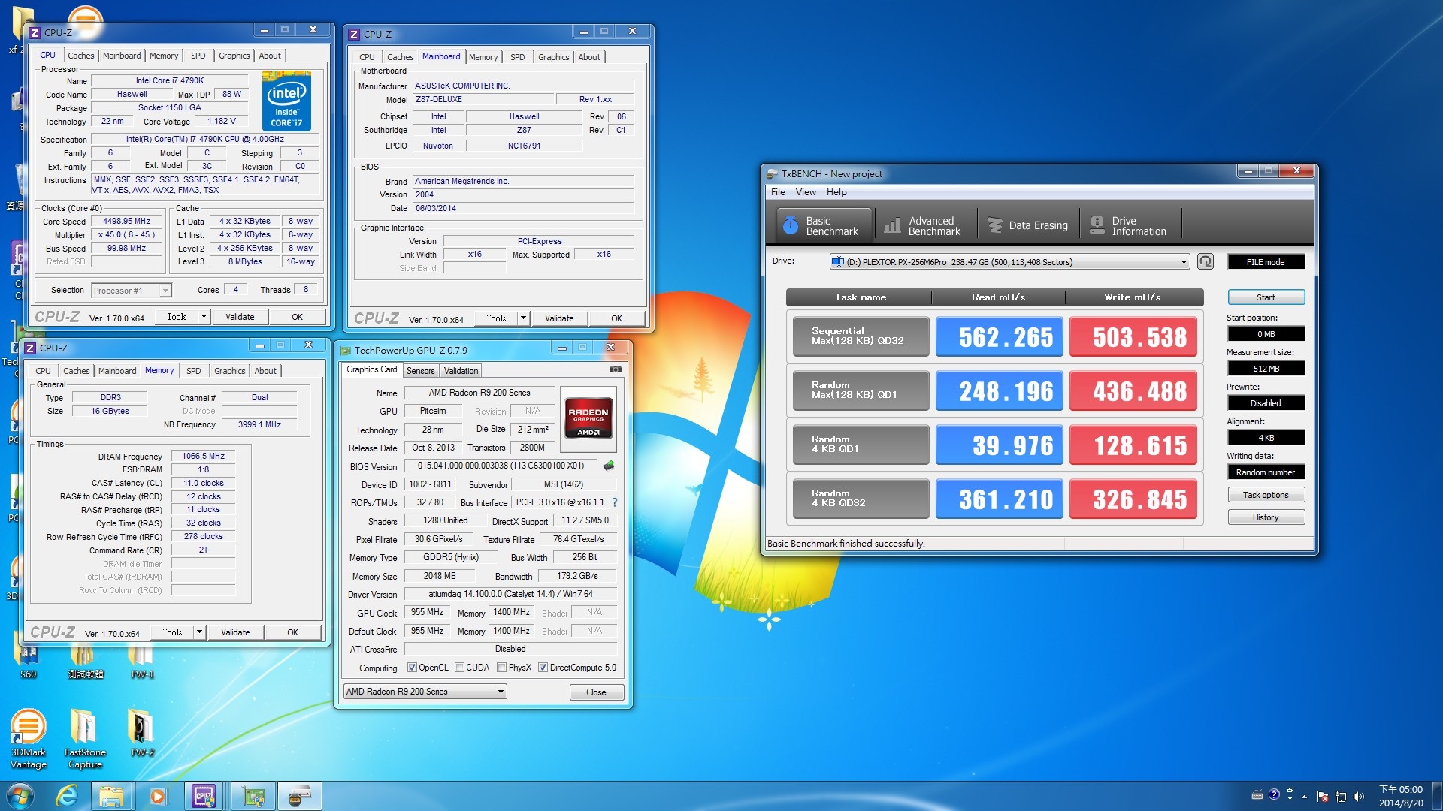Select Basic Benchmark in TxBENCH
Screen dimensions: 1443x811
[821, 224]
